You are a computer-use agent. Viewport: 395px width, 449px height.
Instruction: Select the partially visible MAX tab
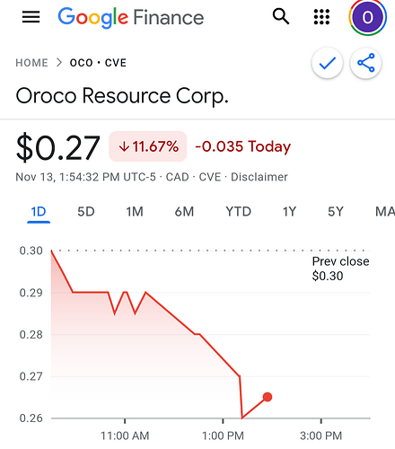(x=385, y=212)
